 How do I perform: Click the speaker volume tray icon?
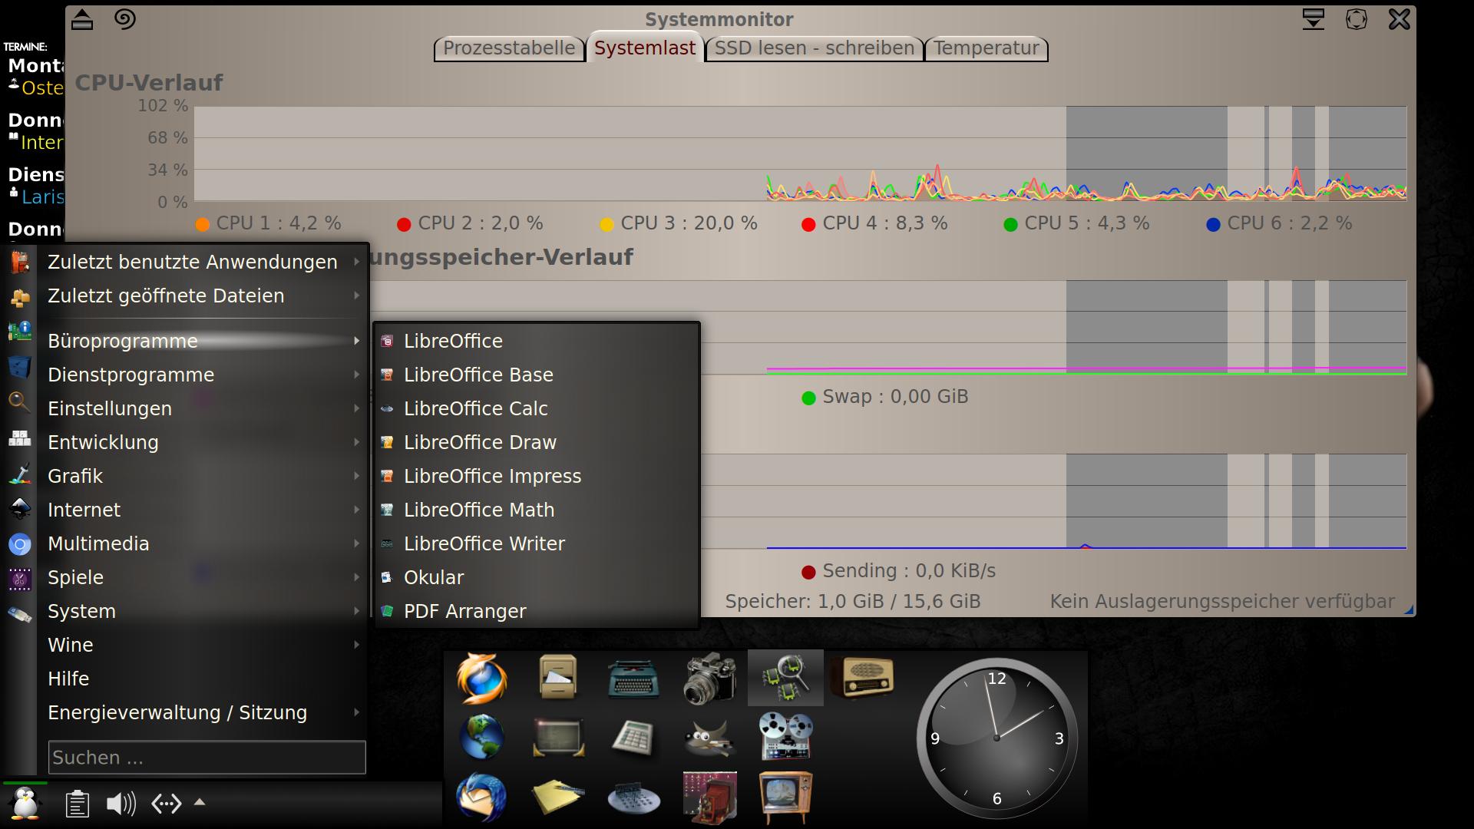[121, 804]
